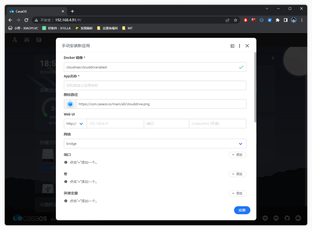The width and height of the screenshot is (312, 230).
Task: Open the CasaOS account icon
Action: [x=15, y=40]
